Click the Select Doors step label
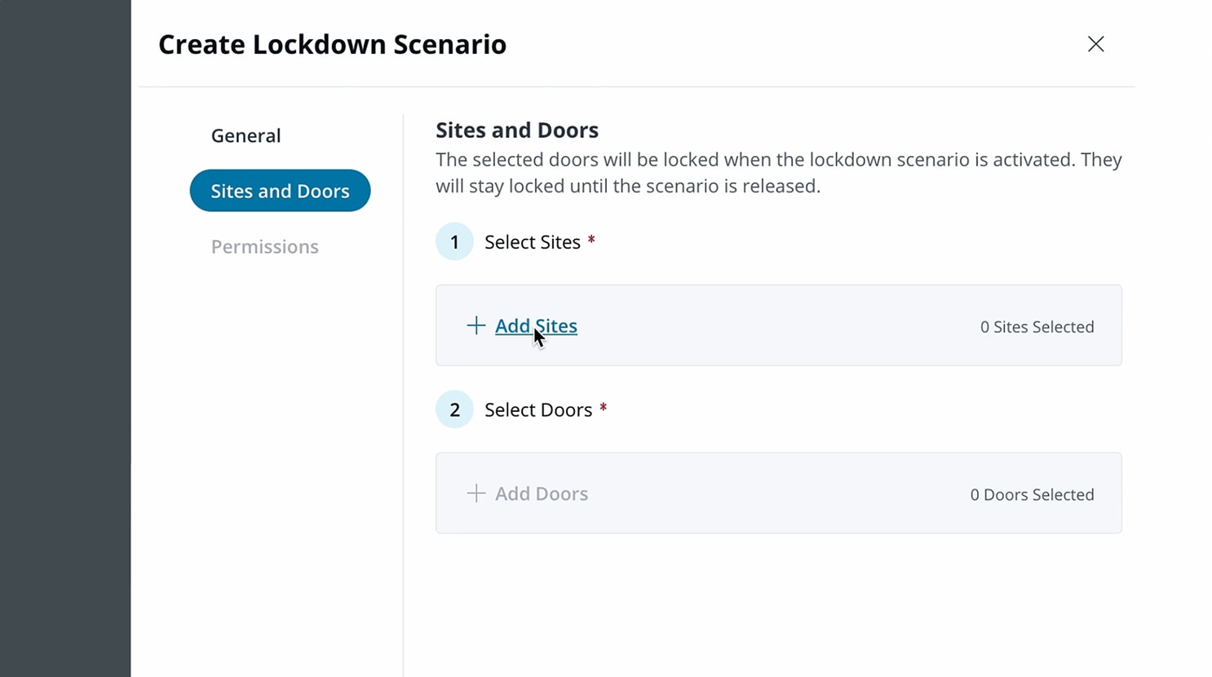This screenshot has width=1212, height=677. tap(537, 409)
